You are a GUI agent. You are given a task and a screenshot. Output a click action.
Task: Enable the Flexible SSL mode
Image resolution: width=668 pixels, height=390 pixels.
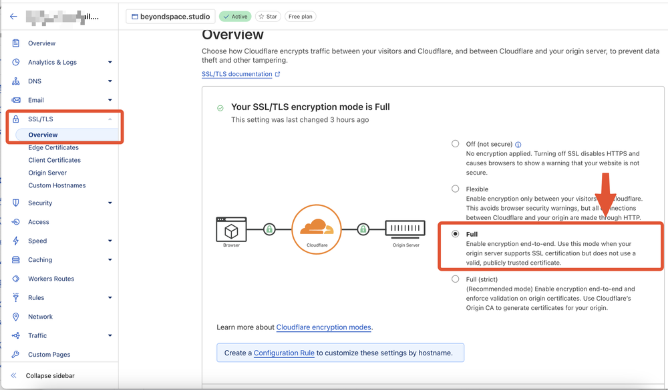coord(455,189)
